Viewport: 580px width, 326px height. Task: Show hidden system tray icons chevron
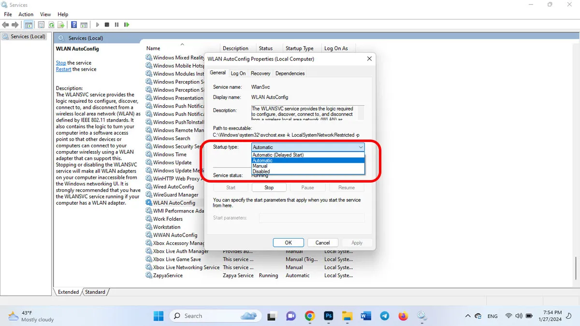(467, 316)
